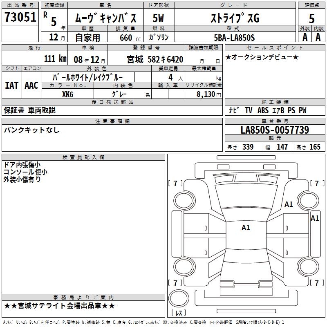Click the bottom-right tire marking [7]
The width and height of the screenshot is (327, 327).
pyautogui.click(x=316, y=283)
